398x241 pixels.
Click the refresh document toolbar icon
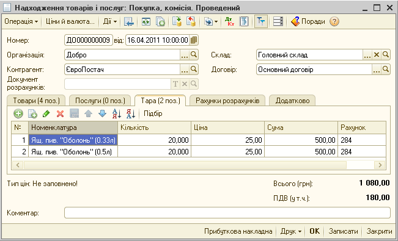coord(146,21)
